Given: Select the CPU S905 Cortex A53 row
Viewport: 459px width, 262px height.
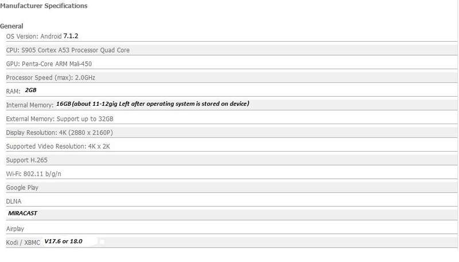Looking at the screenshot, I should click(x=232, y=50).
